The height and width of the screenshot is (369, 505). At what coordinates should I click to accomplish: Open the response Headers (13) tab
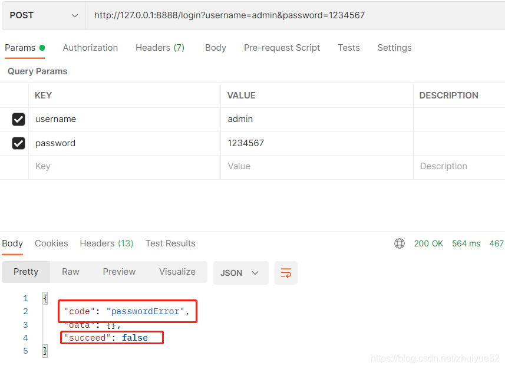pos(107,243)
